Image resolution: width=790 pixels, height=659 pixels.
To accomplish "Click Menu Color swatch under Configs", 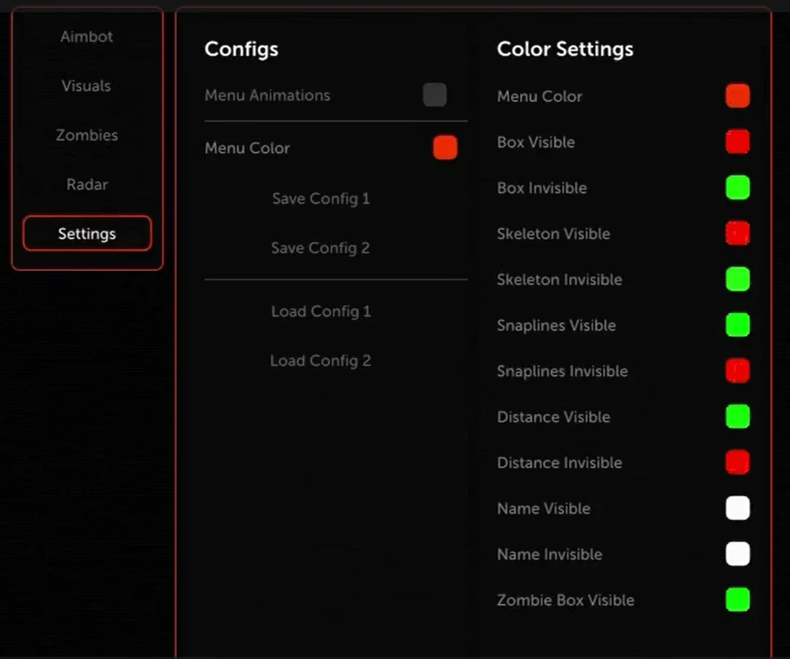I will click(445, 147).
